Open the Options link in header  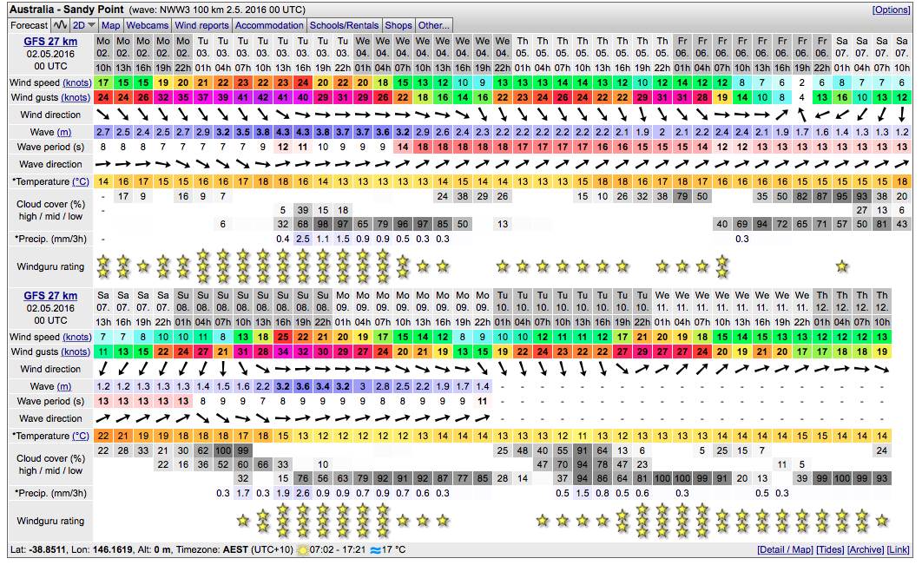pyautogui.click(x=891, y=10)
